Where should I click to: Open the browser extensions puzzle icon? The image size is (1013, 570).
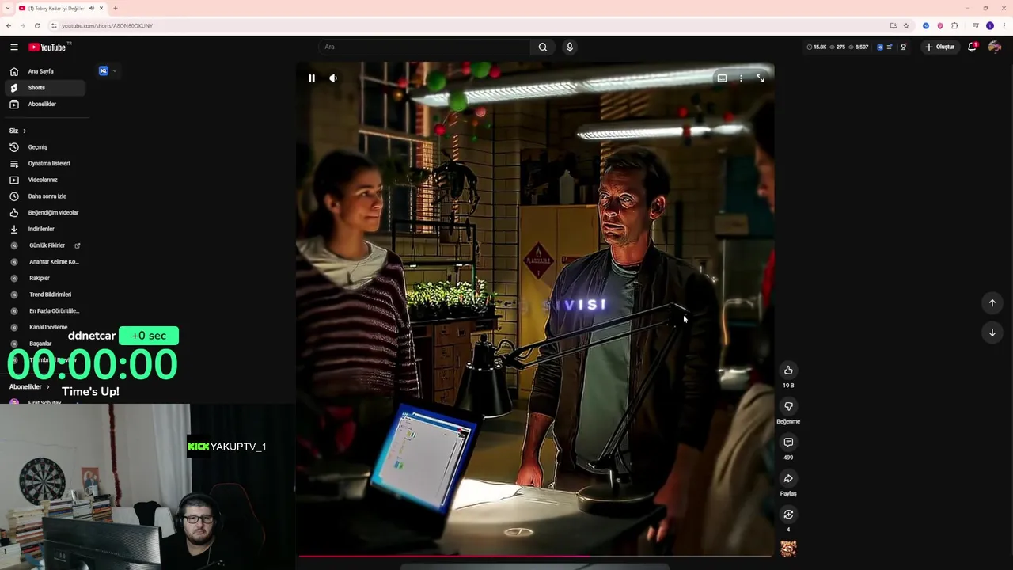954,25
